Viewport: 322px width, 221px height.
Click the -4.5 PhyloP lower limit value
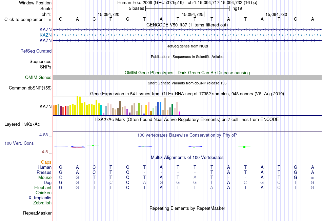tap(44, 152)
